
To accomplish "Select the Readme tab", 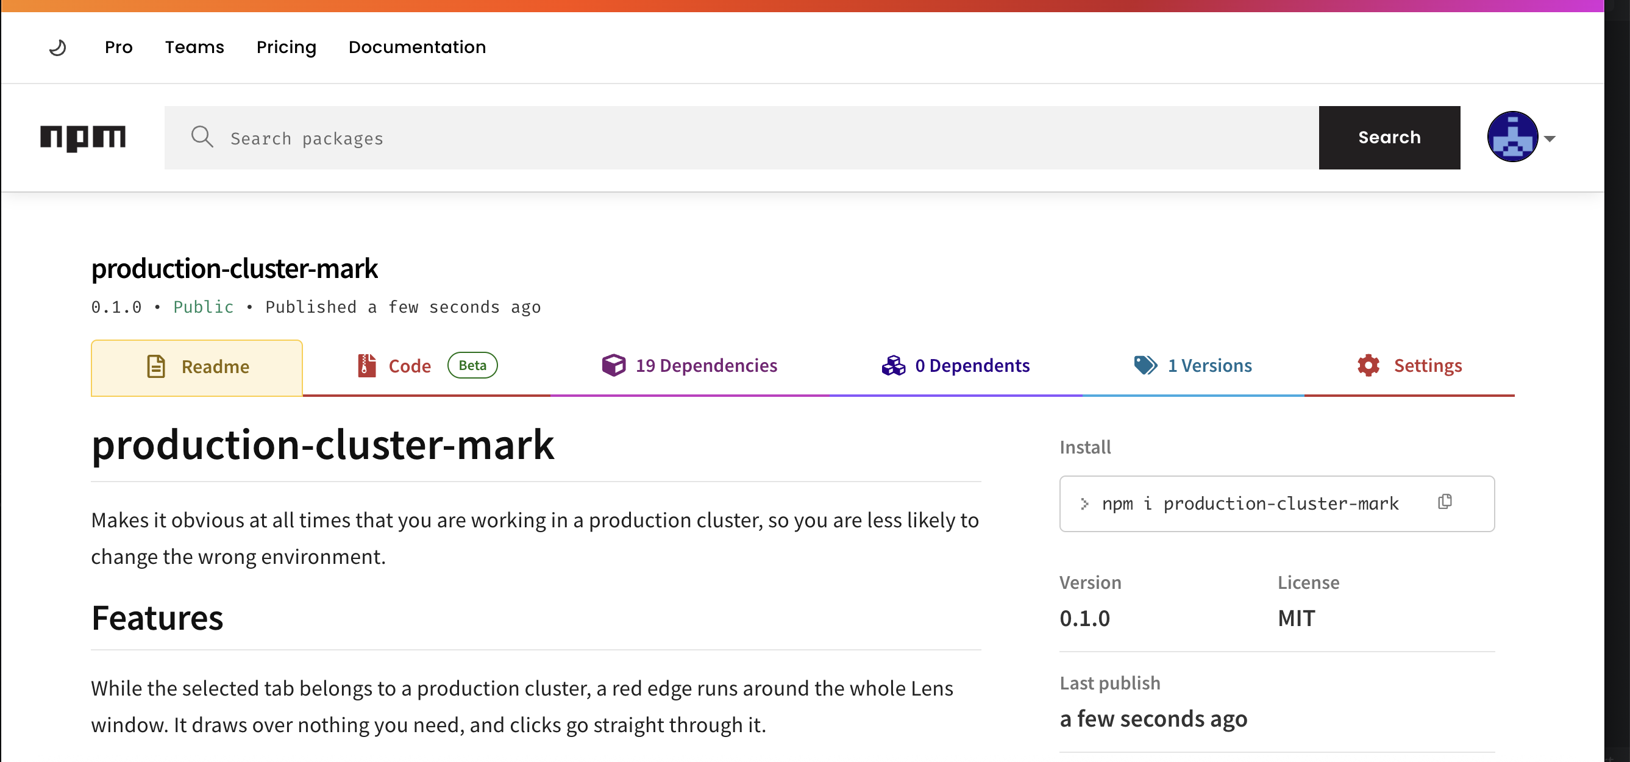I will (197, 368).
